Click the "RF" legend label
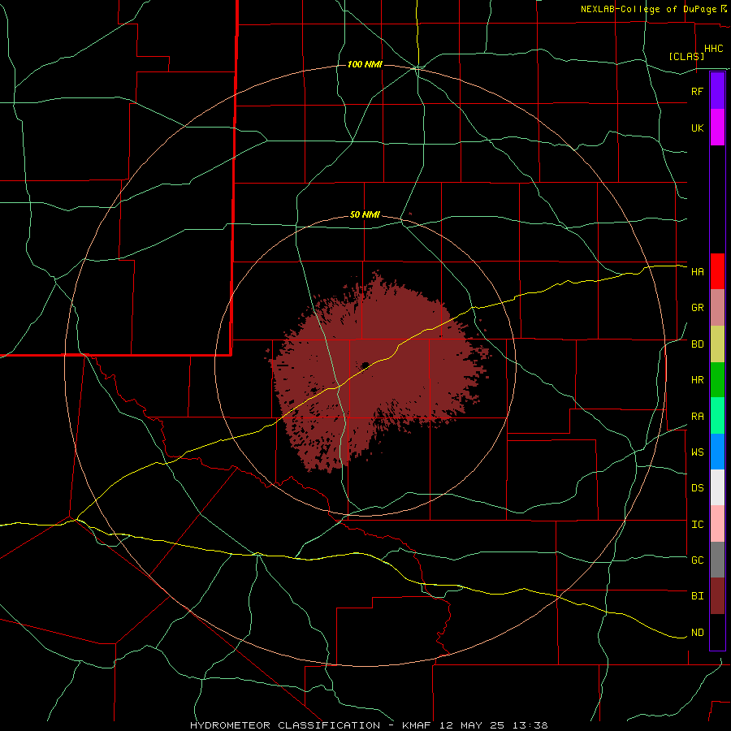Screen dimensions: 731x731 (697, 91)
